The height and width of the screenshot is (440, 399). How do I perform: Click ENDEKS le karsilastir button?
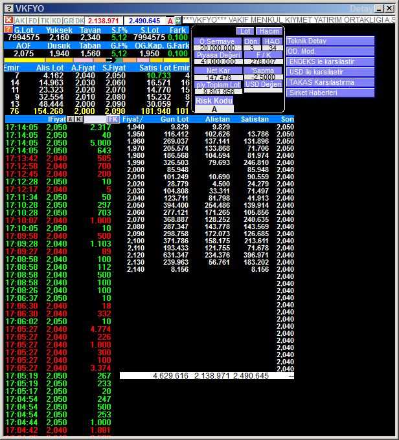(x=330, y=61)
